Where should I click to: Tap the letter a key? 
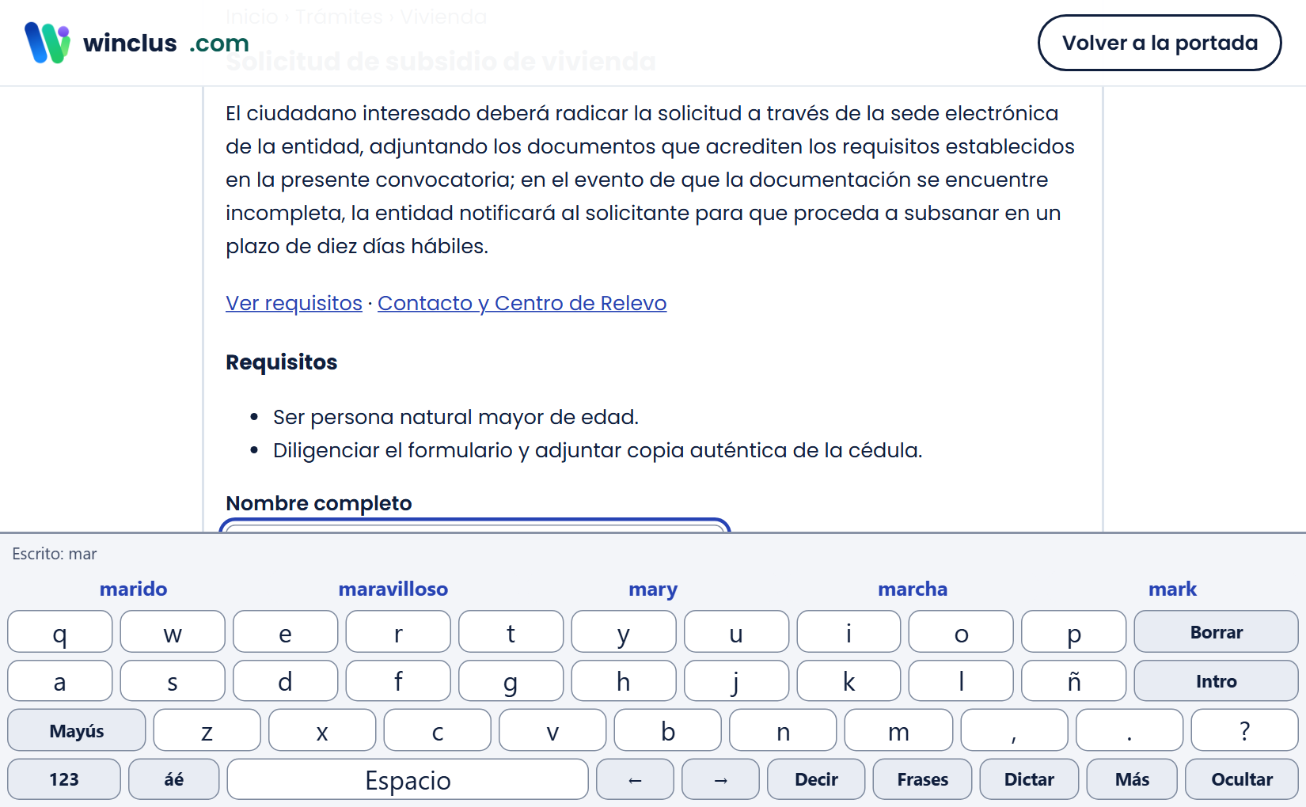[60, 680]
